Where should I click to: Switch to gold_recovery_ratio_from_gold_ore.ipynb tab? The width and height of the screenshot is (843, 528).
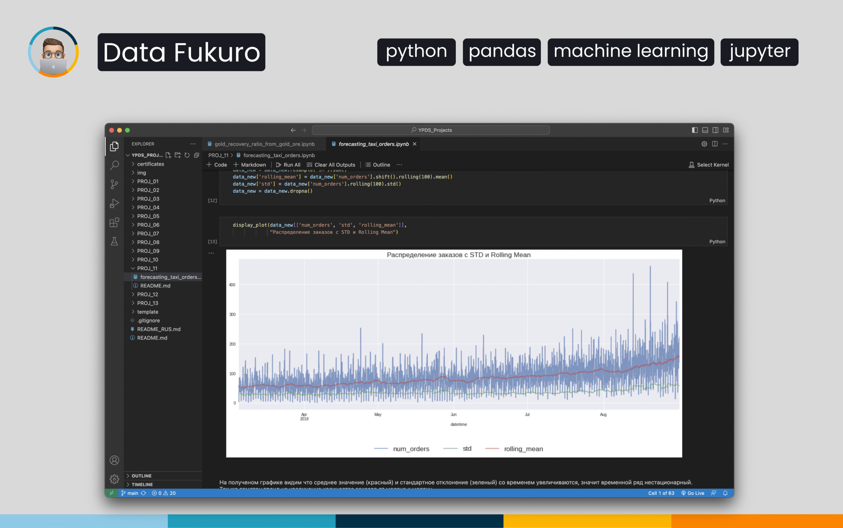coord(264,144)
